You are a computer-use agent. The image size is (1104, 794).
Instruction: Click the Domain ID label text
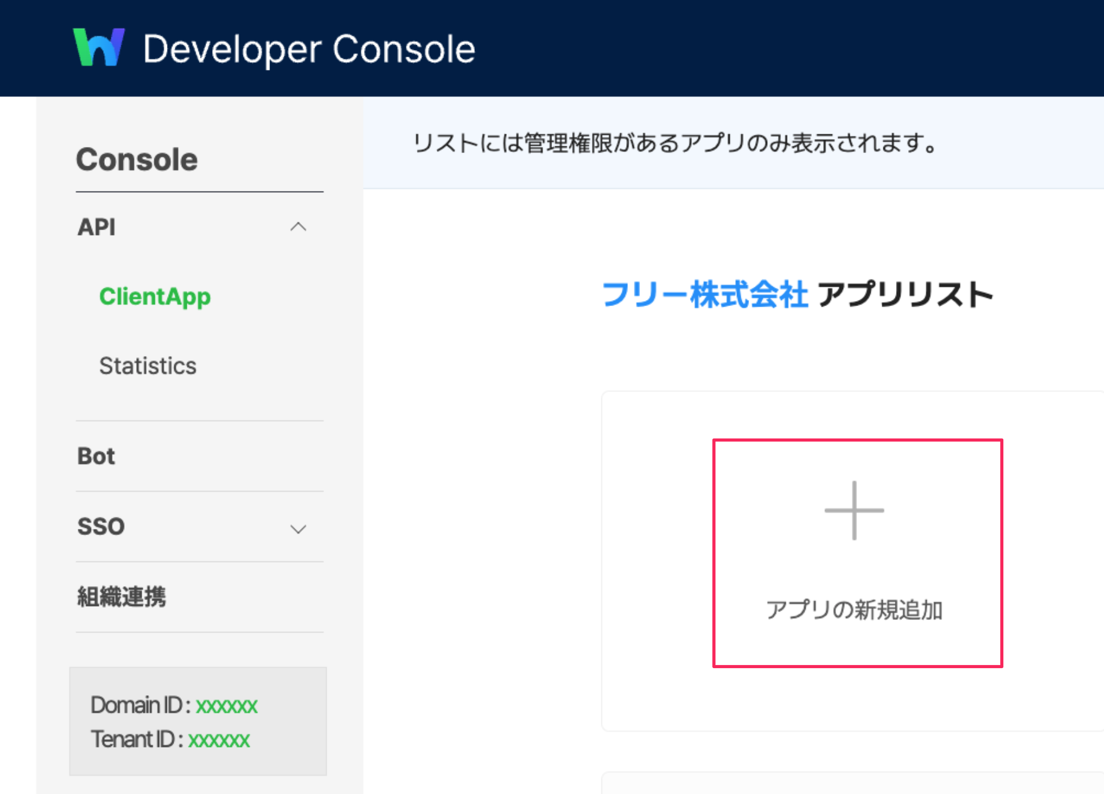click(x=140, y=705)
